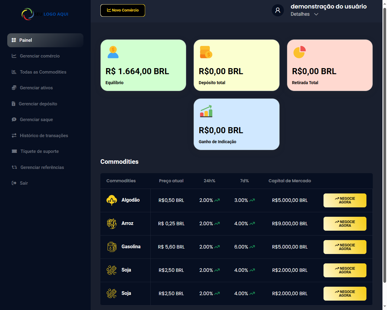Click the user avatar profile icon
This screenshot has width=387, height=310.
tap(278, 10)
